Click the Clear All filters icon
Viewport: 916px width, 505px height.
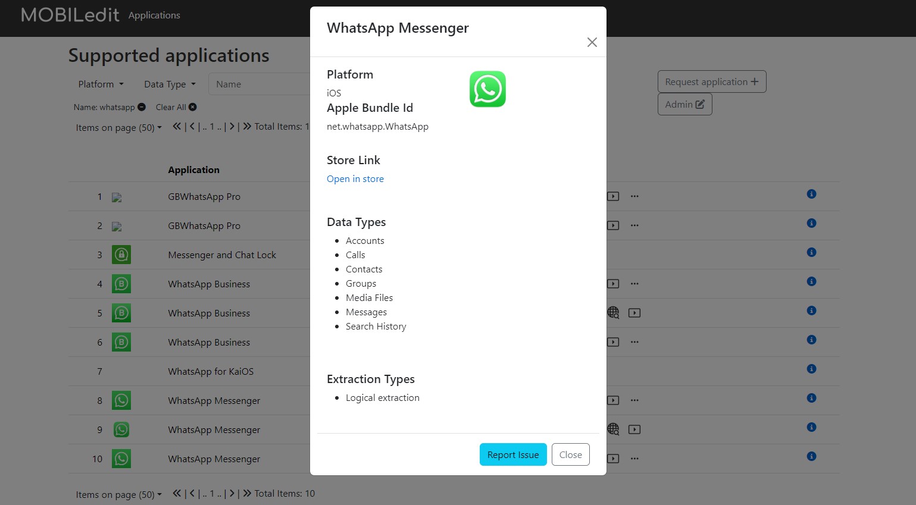[x=193, y=107]
